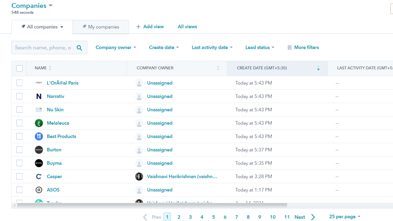This screenshot has width=393, height=221.
Task: Open the Buyma company record link
Action: [x=54, y=163]
